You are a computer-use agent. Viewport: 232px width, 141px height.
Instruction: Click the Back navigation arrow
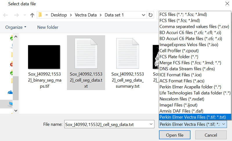click(6, 15)
